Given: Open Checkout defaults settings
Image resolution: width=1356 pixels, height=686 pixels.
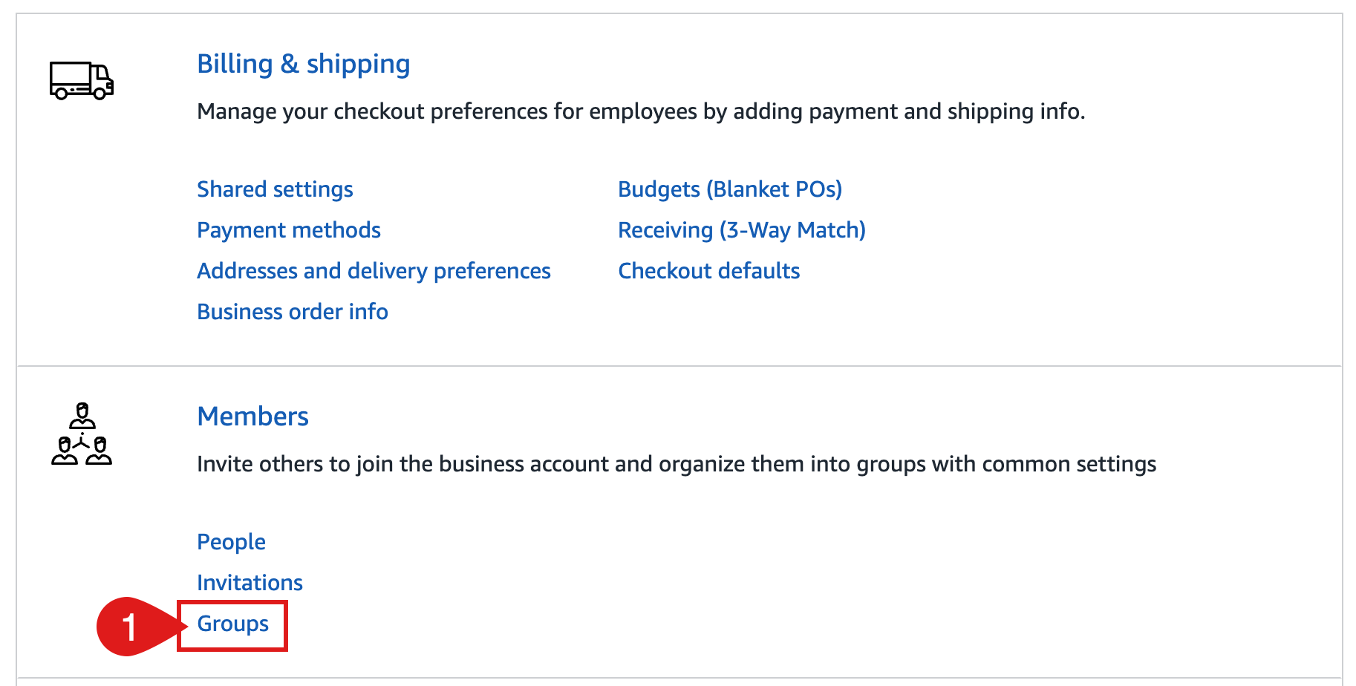Looking at the screenshot, I should (x=708, y=271).
